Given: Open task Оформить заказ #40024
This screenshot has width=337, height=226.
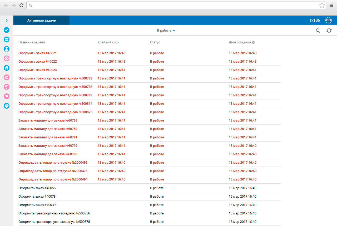Looking at the screenshot, I should [38, 70].
